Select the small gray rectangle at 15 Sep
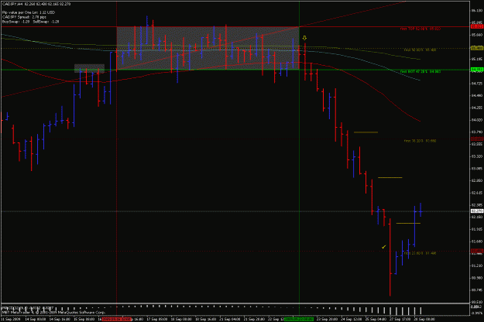This screenshot has height=322, width=484. click(89, 68)
